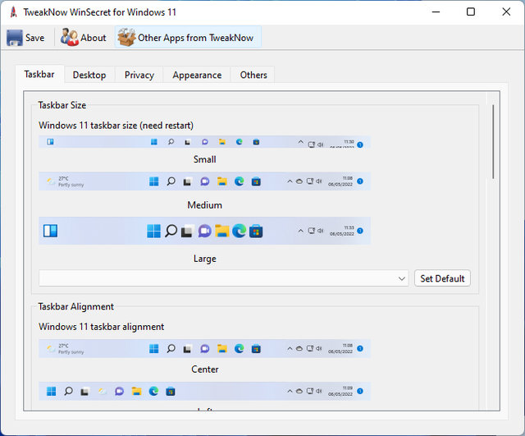Viewport: 525px width, 436px height.
Task: Maximize the WinSecret window
Action: coord(471,12)
